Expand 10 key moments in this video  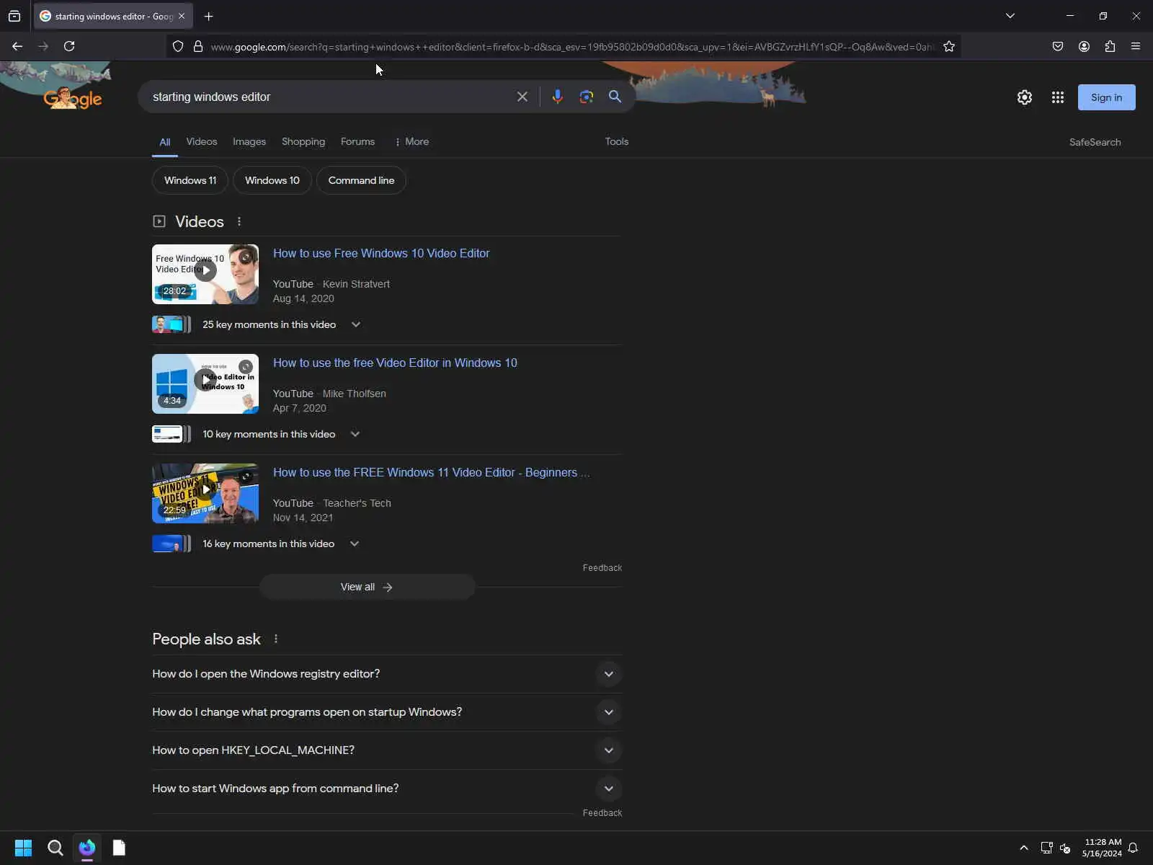[x=355, y=434]
